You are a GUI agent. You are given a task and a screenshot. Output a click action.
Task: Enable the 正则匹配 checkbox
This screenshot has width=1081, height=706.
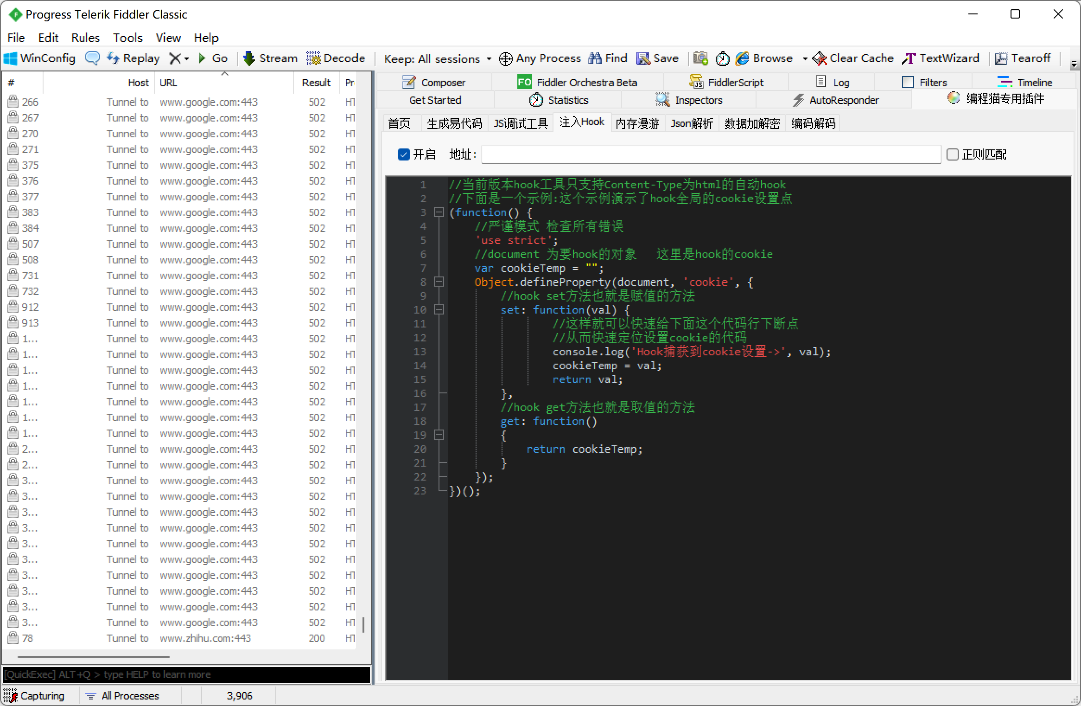click(x=952, y=154)
